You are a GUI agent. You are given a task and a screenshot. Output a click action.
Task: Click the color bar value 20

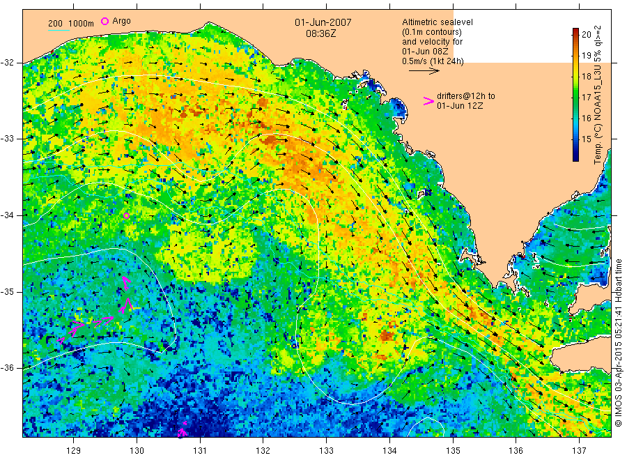586,34
